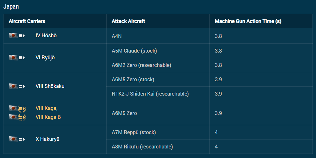This screenshot has width=316, height=158.
Task: Visit the X Hakuryū ship page
Action: (48, 139)
